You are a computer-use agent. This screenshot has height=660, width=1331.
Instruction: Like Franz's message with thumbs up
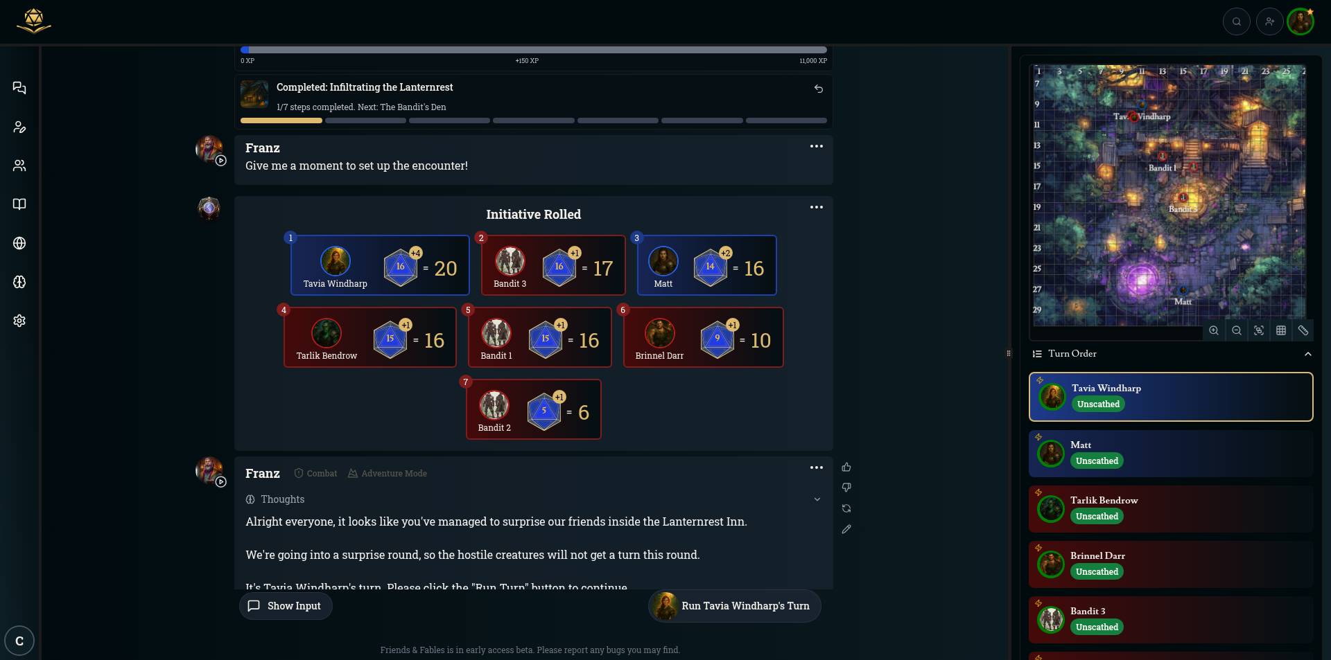point(846,467)
